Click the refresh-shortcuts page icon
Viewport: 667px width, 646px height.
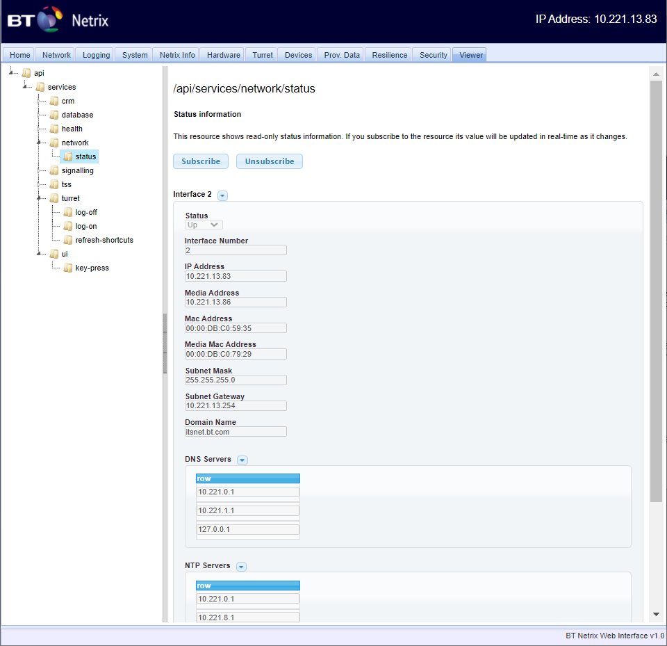point(67,240)
